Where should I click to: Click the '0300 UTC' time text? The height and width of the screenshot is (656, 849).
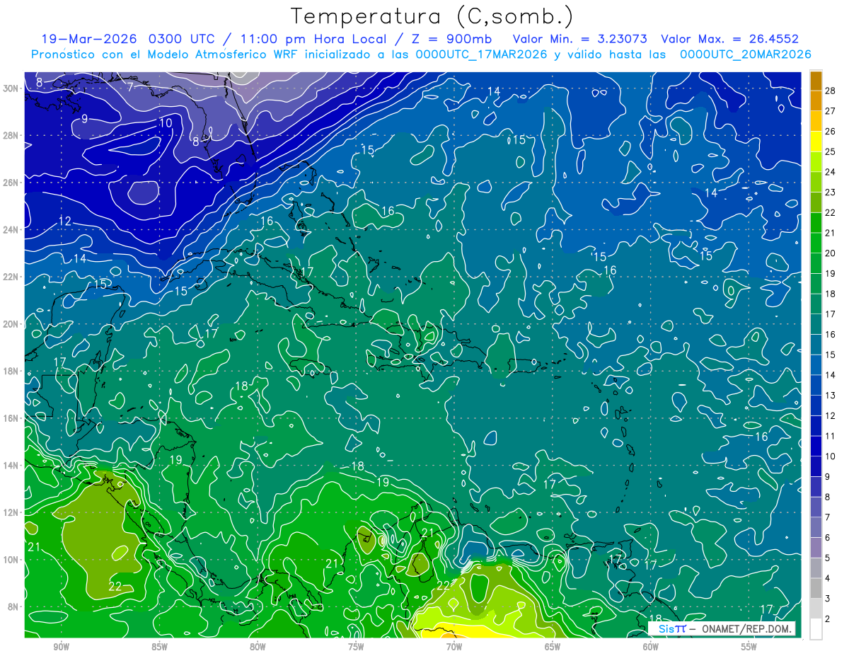(184, 39)
